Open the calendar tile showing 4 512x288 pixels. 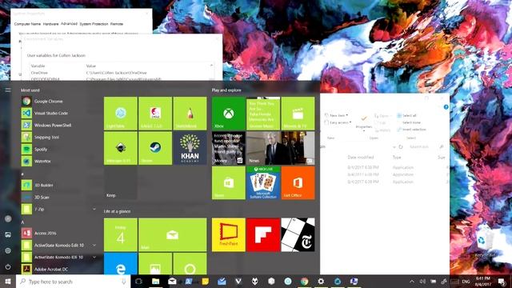(121, 234)
